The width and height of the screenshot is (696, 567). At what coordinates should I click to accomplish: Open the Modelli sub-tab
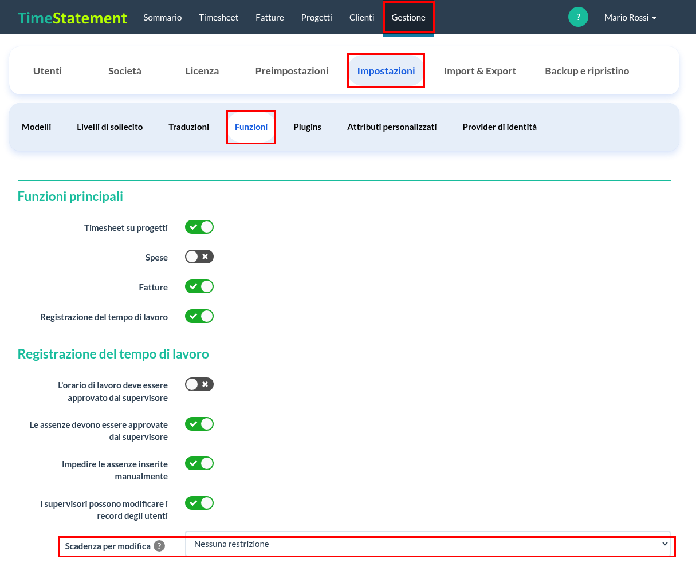pyautogui.click(x=37, y=127)
